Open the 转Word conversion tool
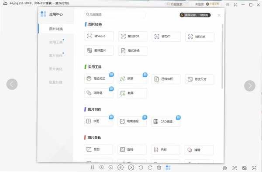The image size is (262, 172). click(99, 36)
